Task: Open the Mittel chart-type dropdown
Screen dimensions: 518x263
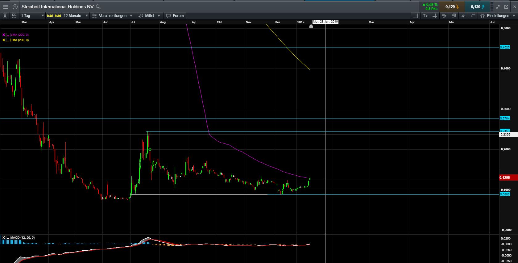Action: (x=150, y=15)
